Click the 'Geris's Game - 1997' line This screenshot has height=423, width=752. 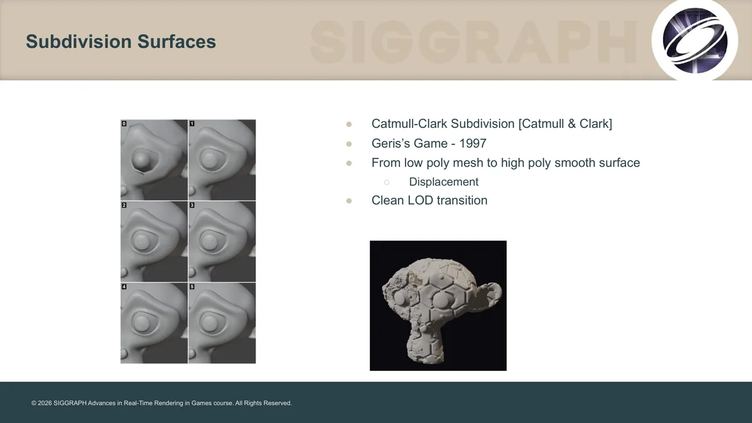pos(429,143)
